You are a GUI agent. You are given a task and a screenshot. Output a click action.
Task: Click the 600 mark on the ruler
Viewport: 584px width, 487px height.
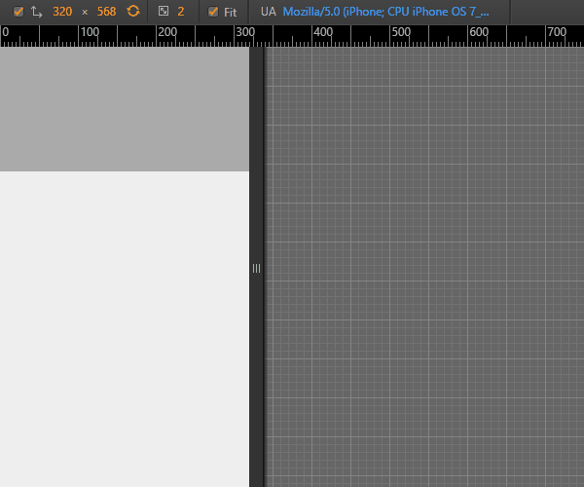(479, 33)
